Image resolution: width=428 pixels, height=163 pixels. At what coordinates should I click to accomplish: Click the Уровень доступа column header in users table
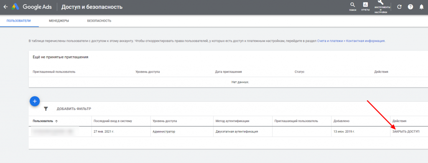[165, 121]
